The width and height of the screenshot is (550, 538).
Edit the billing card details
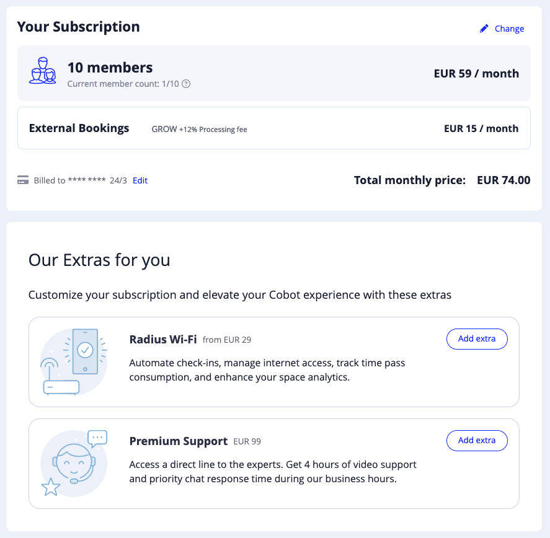(140, 180)
